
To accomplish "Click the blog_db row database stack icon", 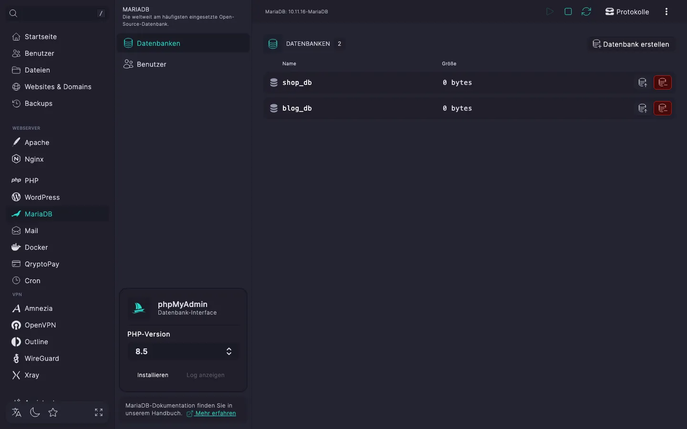I will [x=274, y=108].
